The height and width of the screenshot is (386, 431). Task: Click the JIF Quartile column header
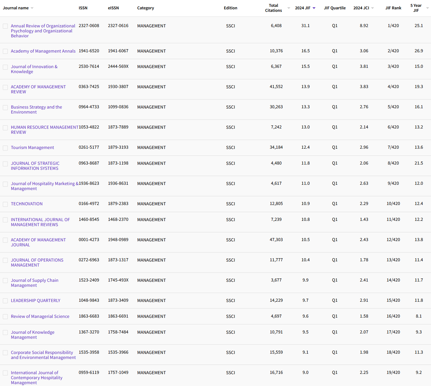[335, 8]
